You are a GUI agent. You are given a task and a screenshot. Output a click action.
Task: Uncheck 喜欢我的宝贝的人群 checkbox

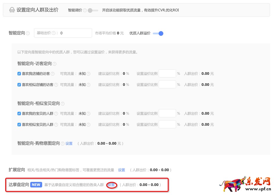[x=19, y=114]
